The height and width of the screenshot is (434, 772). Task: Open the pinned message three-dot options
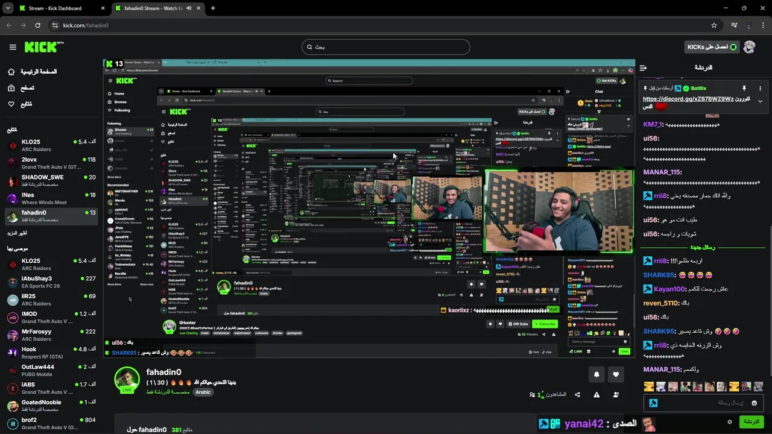tap(760, 88)
